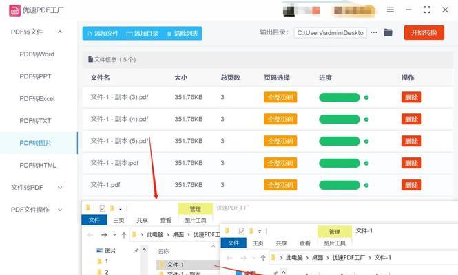The image size is (458, 275).
Task: Select PDF转PPT in the sidebar
Action: click(x=35, y=76)
